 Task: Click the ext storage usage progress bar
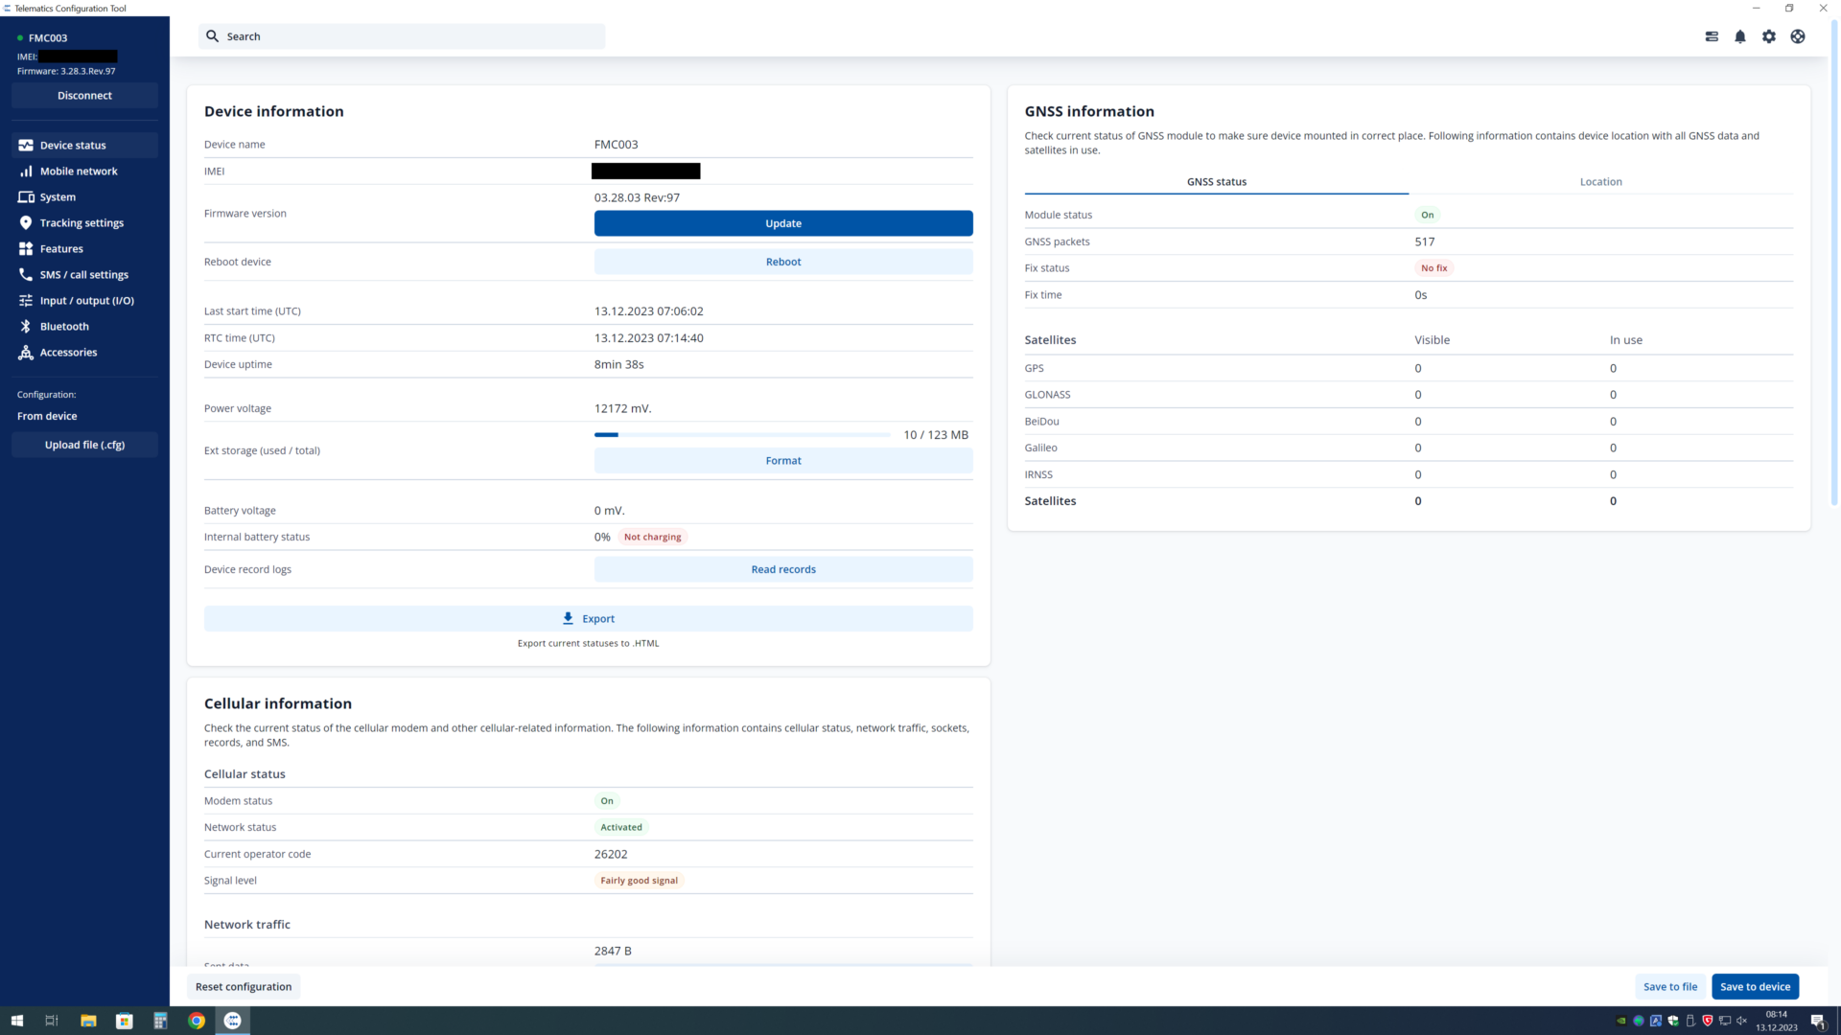coord(742,435)
